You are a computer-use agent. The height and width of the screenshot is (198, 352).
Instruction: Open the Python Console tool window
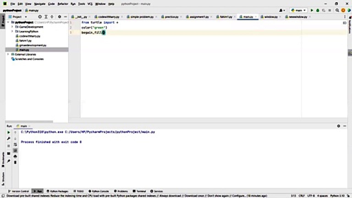(x=99, y=191)
